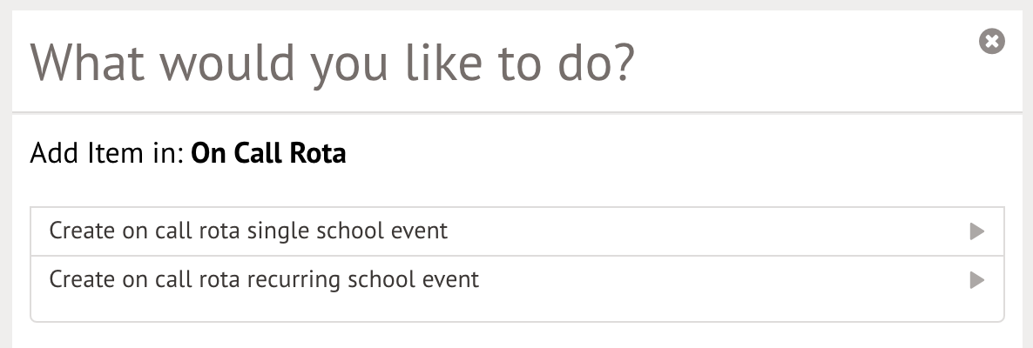Image resolution: width=1033 pixels, height=348 pixels.
Task: Close the 'What would you like to do?' dialog
Action: [992, 41]
